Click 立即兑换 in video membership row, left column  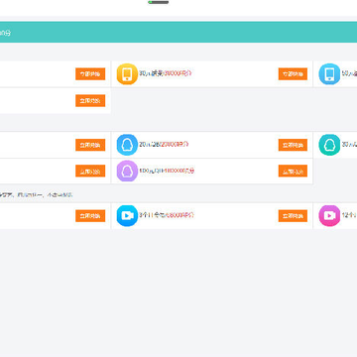90,216
